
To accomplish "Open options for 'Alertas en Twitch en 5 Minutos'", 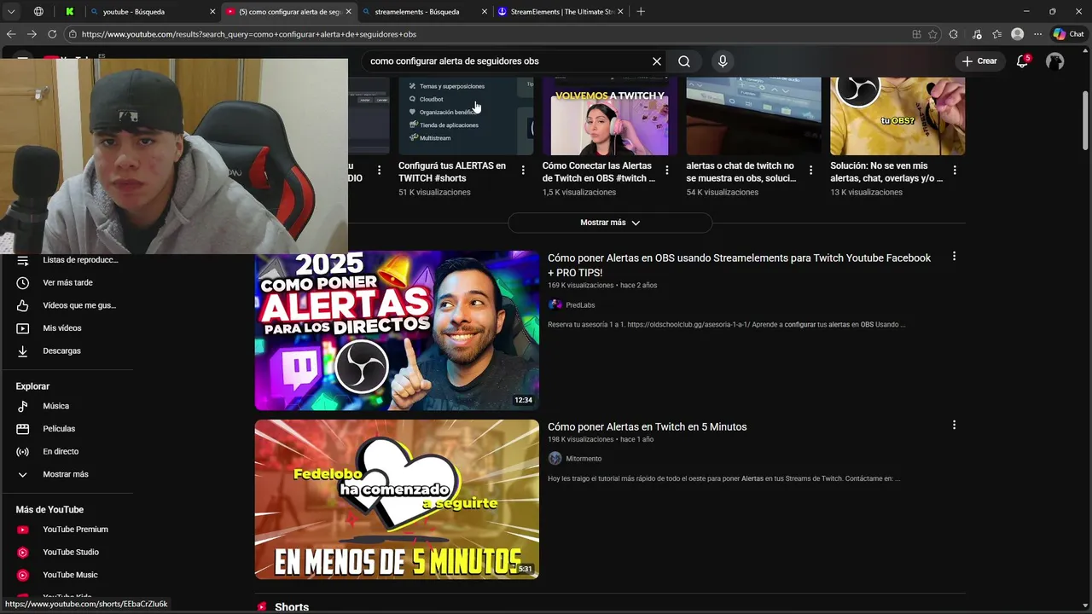I will [x=954, y=425].
